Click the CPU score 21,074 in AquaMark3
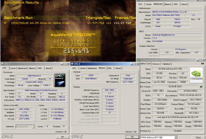Image resolution: width=206 pixels, height=139 pixels. tap(80, 45)
